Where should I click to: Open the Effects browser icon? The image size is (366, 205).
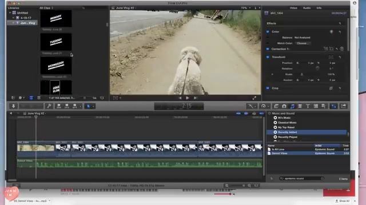276,106
